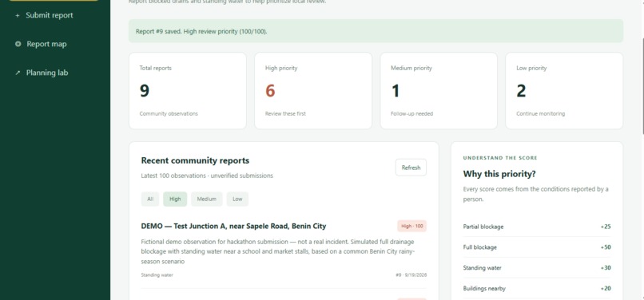Image resolution: width=644 pixels, height=300 pixels.
Task: Open the Report map page
Action: [x=46, y=44]
